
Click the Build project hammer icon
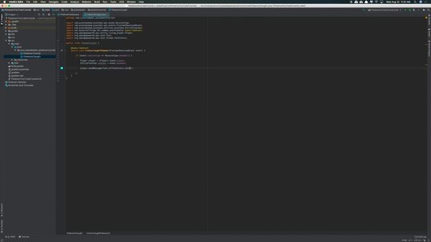pyautogui.click(x=364, y=10)
